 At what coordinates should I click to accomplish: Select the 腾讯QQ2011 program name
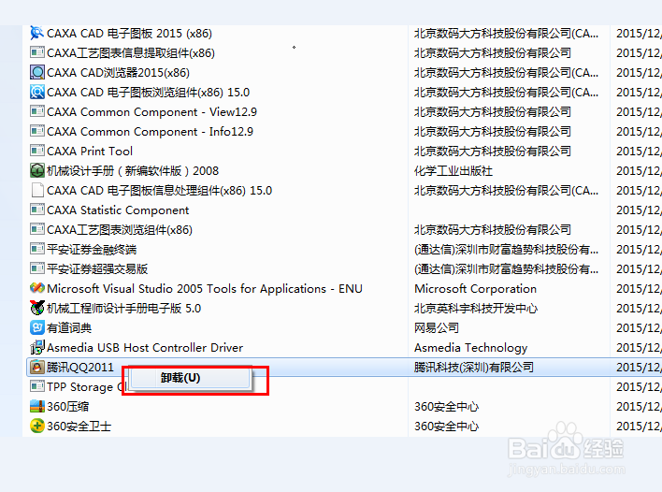click(80, 368)
